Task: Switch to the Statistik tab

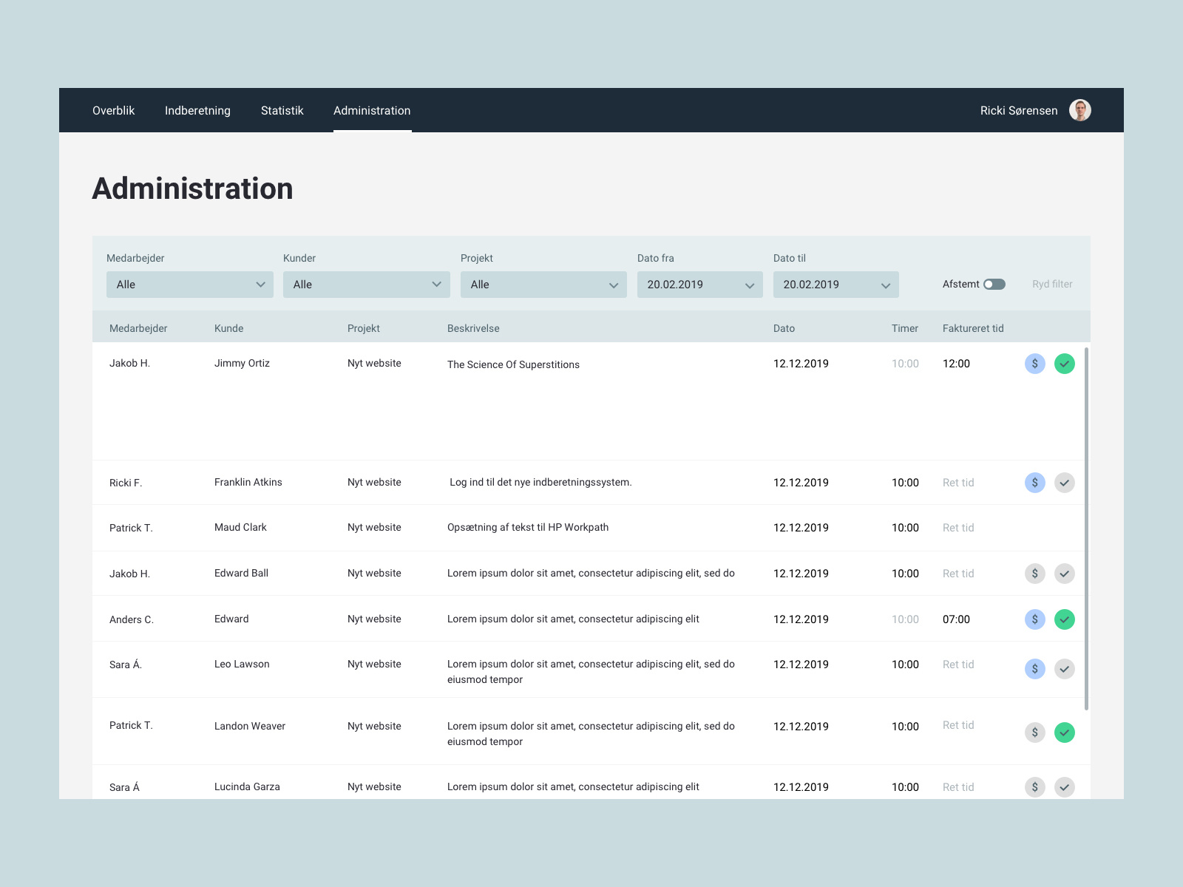Action: coord(282,110)
